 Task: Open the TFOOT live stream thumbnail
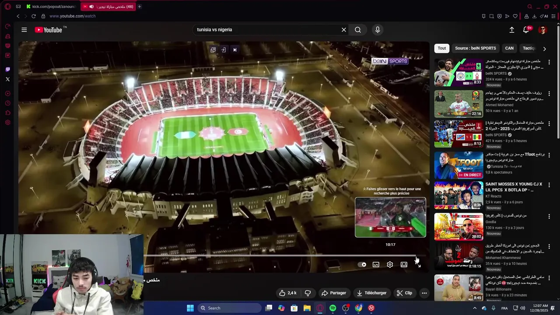pyautogui.click(x=458, y=165)
